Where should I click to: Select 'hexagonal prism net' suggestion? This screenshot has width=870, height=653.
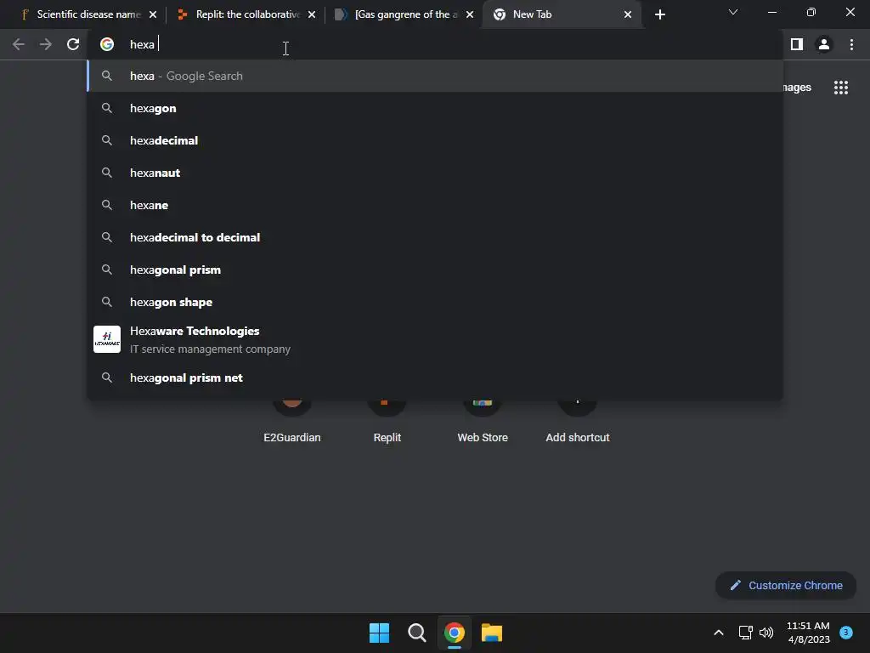coord(434,378)
